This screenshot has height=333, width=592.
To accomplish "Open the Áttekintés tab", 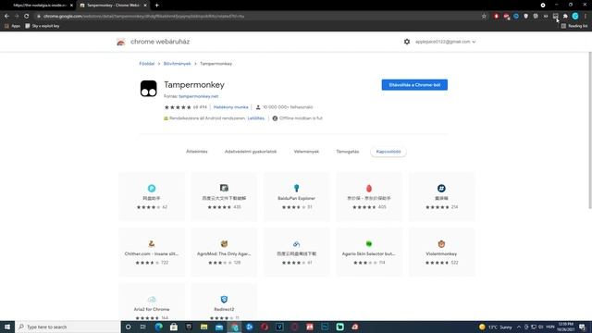I will pyautogui.click(x=197, y=152).
